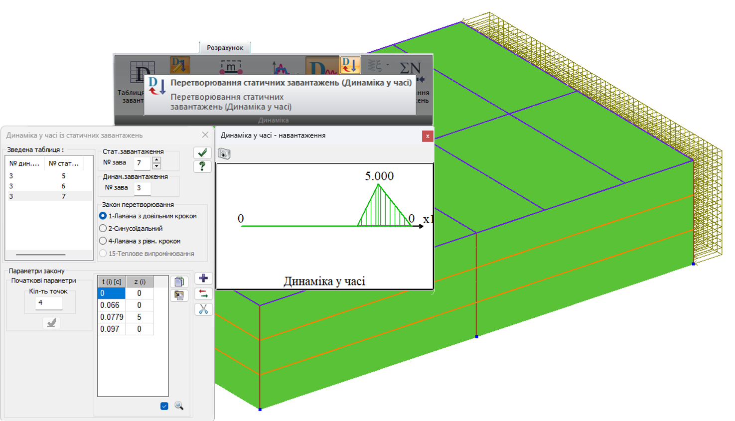Open help with the question mark icon
This screenshot has height=421, width=735.
[x=202, y=166]
